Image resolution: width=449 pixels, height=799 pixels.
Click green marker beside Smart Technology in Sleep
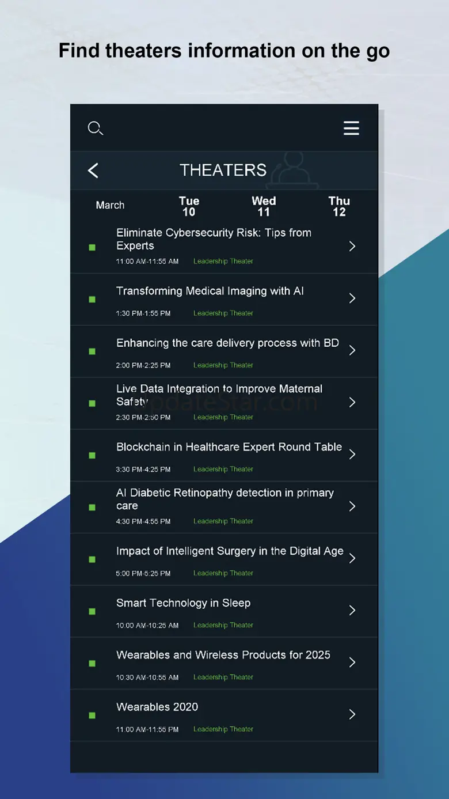[92, 611]
